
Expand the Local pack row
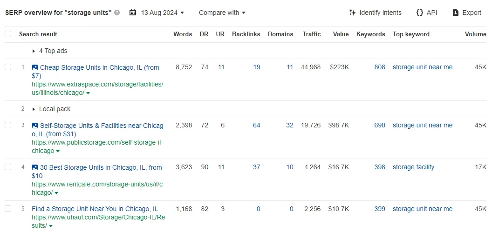(51, 109)
